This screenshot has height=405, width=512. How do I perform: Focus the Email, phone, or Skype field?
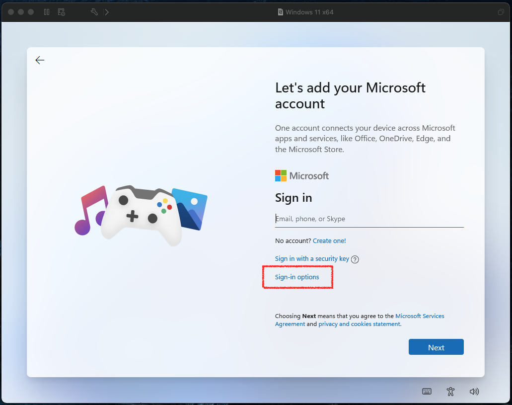369,219
